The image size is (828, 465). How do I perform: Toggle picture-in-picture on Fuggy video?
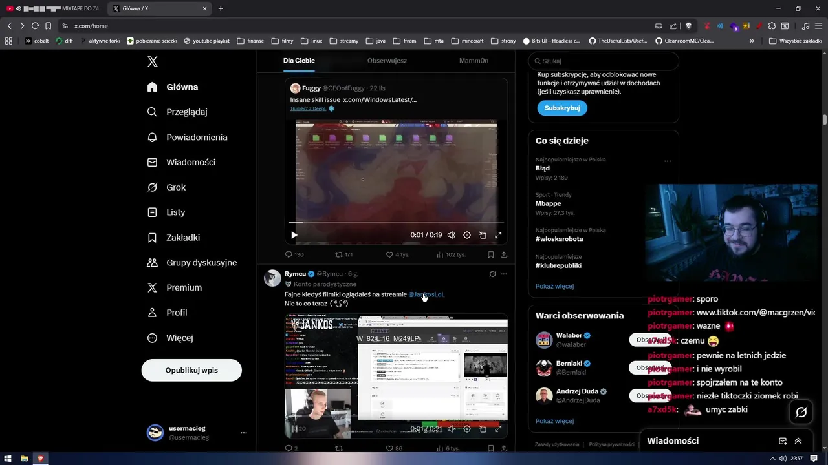pyautogui.click(x=483, y=235)
